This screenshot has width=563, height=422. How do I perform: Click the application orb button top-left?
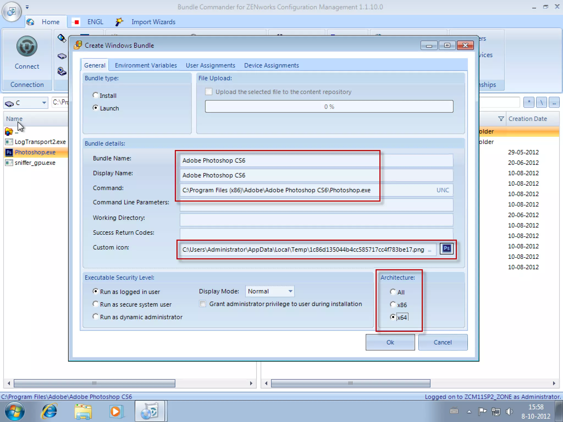[x=12, y=12]
